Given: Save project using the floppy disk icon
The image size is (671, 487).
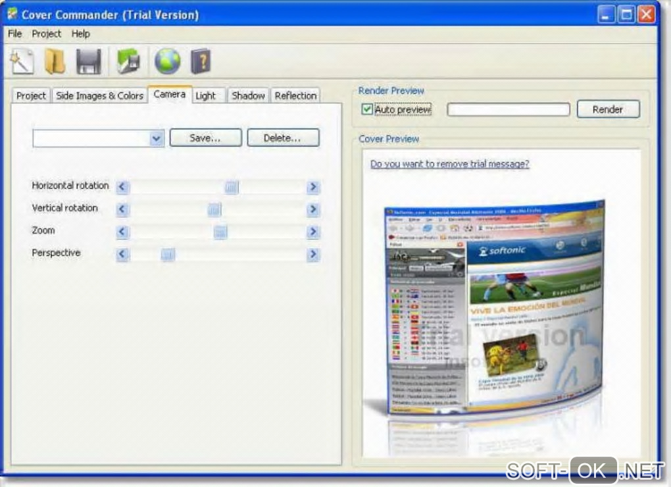Looking at the screenshot, I should tap(89, 62).
